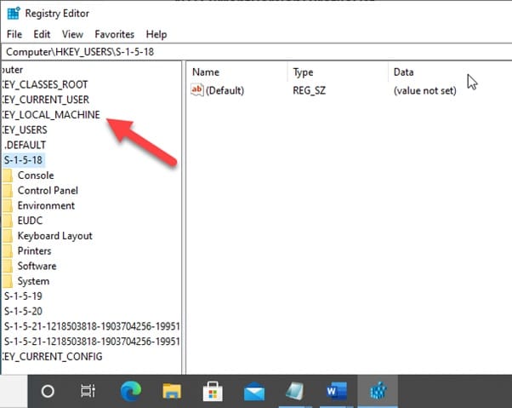512x408 pixels.
Task: Open the File menu
Action: [x=14, y=34]
